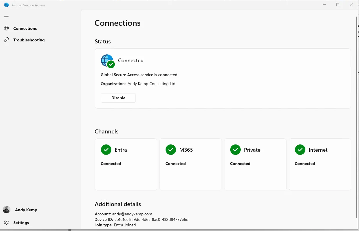Click the M365 channel name

(186, 150)
